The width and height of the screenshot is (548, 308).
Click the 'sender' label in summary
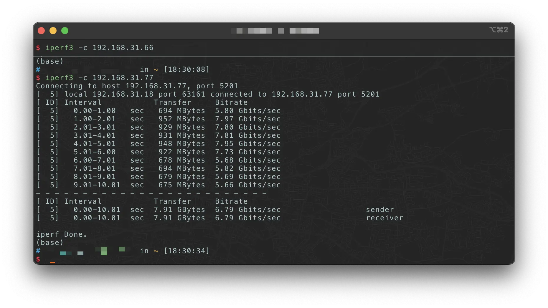[380, 210]
